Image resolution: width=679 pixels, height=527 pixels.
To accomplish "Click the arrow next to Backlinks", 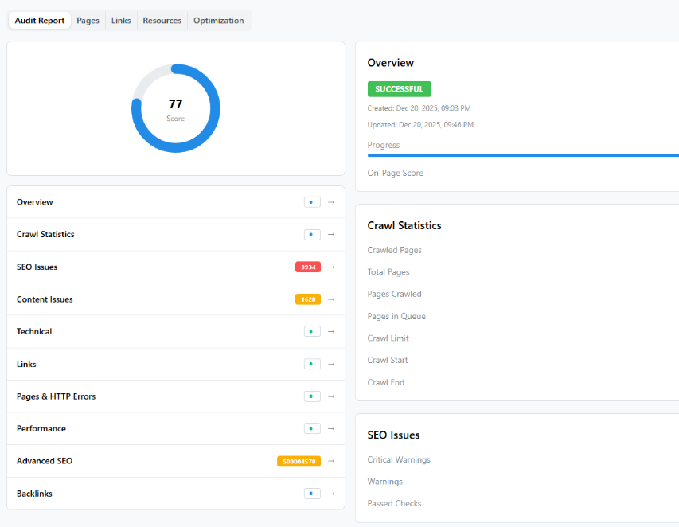I will click(x=331, y=494).
